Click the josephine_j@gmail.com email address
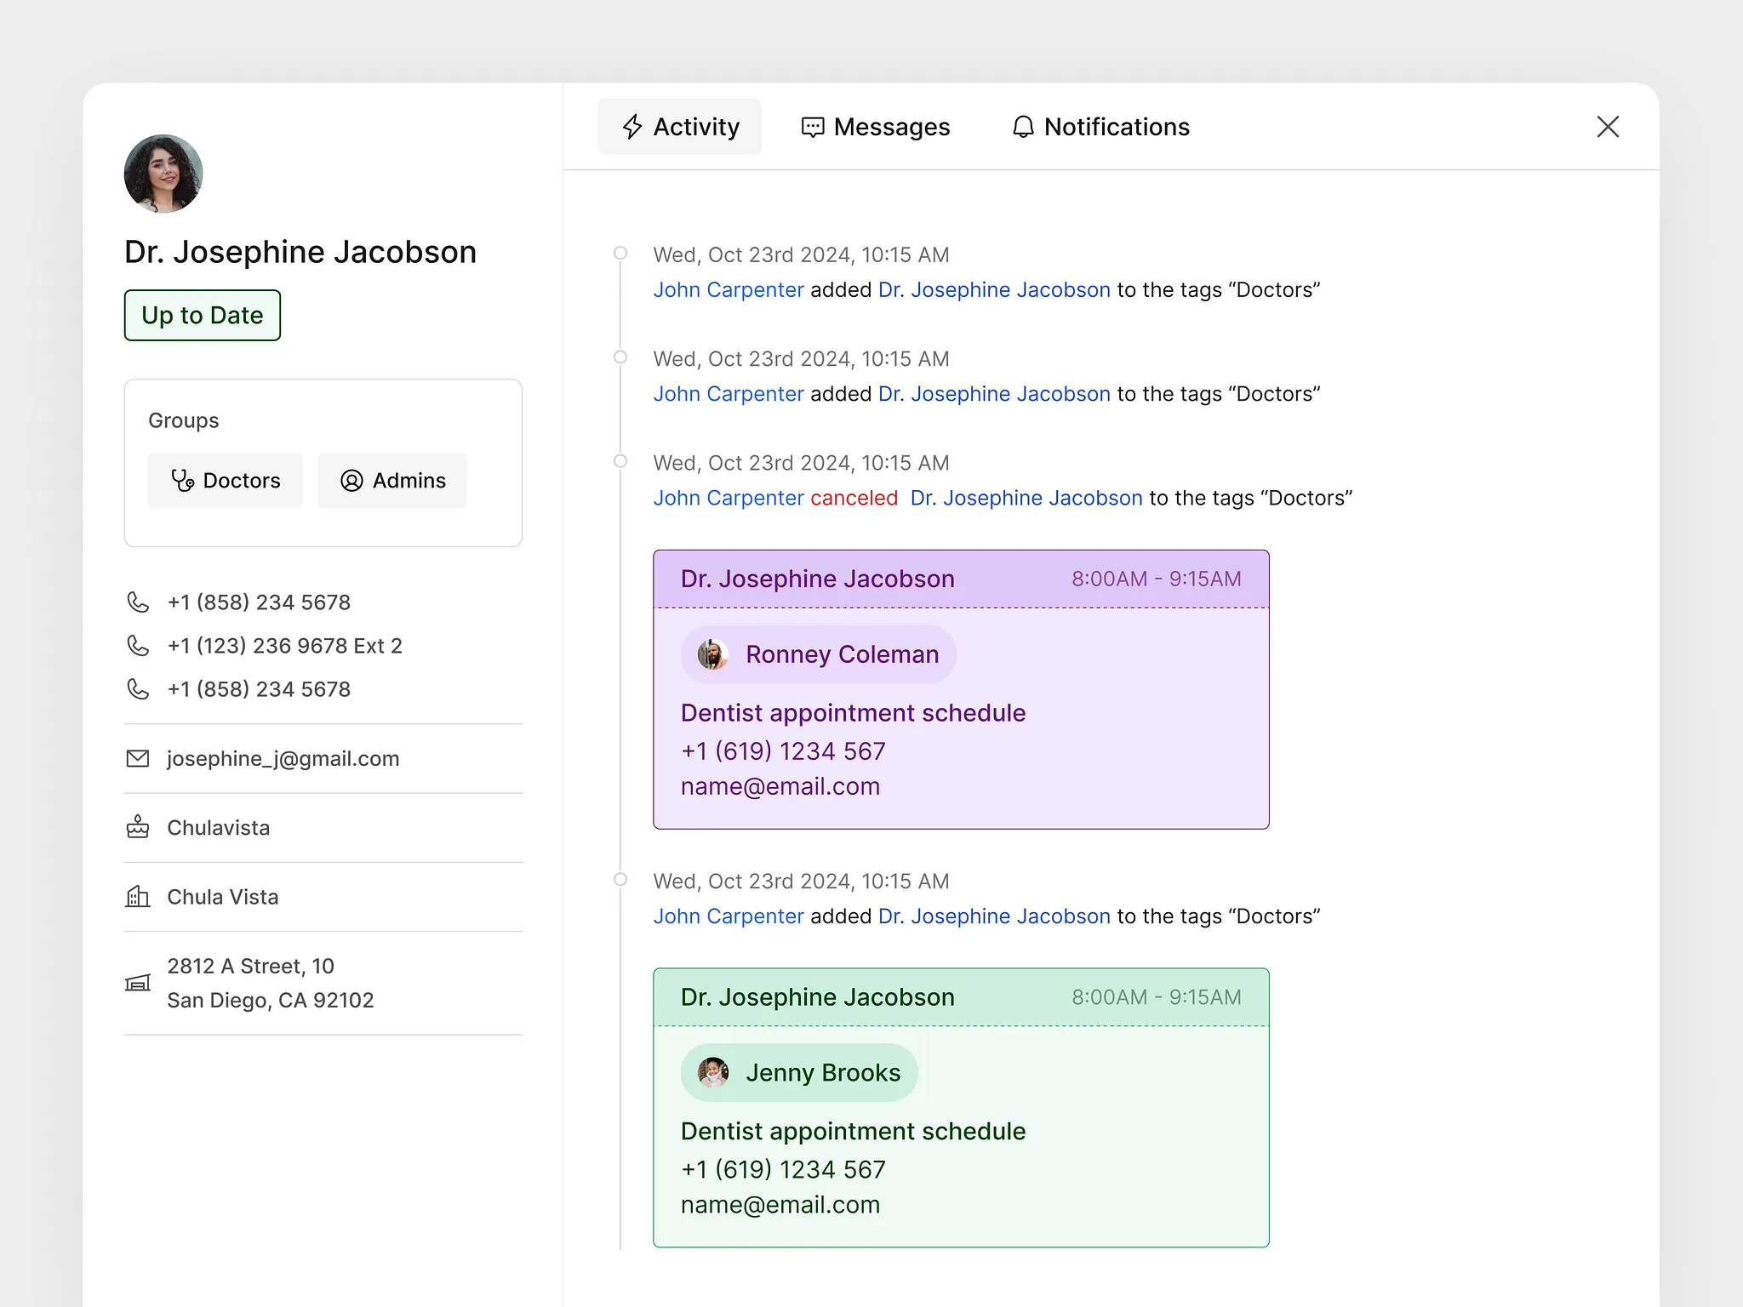Viewport: 1743px width, 1307px height. coord(283,758)
